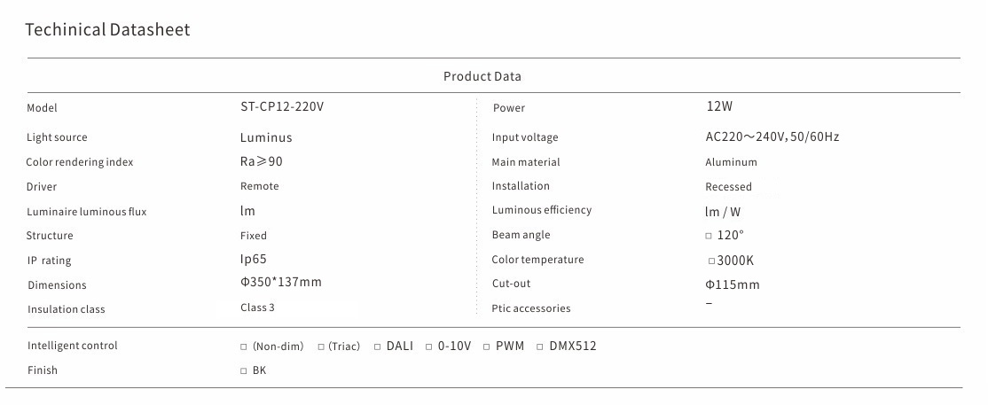Check the PWM control box
This screenshot has height=405, width=988.
487,347
